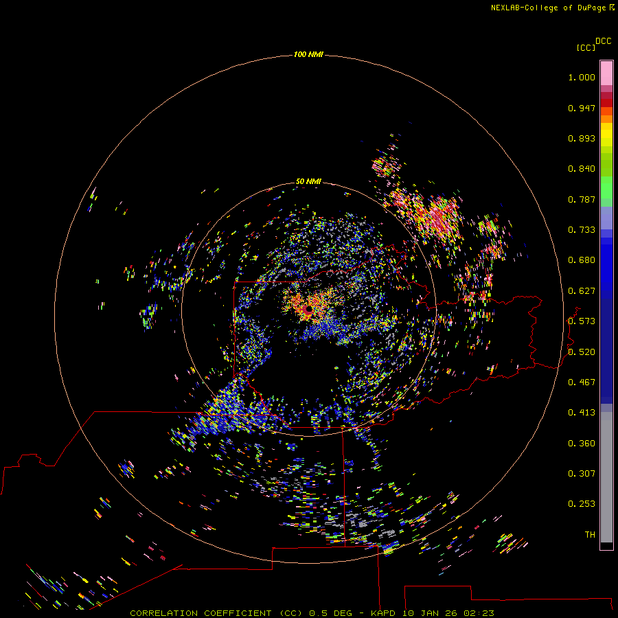Pick the 0.253 value on color scale
This screenshot has height=618, width=618.
point(582,504)
